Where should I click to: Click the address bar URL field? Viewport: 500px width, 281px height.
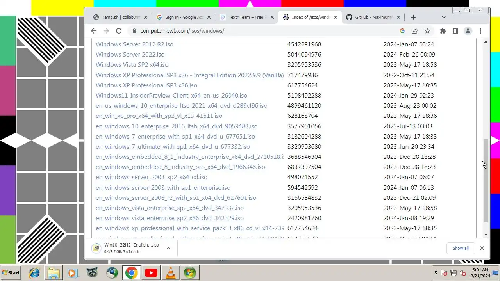(266, 31)
